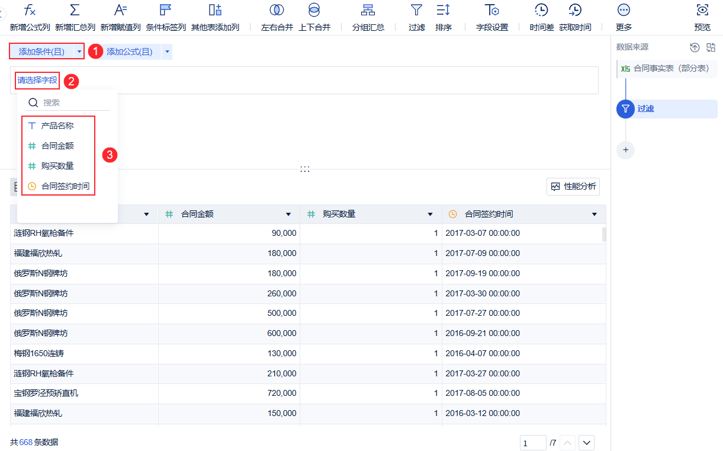This screenshot has height=451, width=723.
Task: Click the page number input field
Action: click(x=533, y=443)
